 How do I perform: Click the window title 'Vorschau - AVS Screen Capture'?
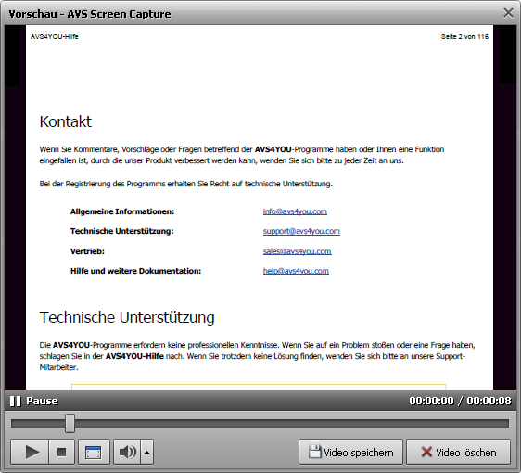[90, 14]
